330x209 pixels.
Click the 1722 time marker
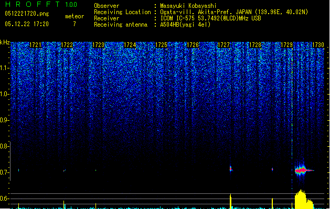click(x=67, y=45)
